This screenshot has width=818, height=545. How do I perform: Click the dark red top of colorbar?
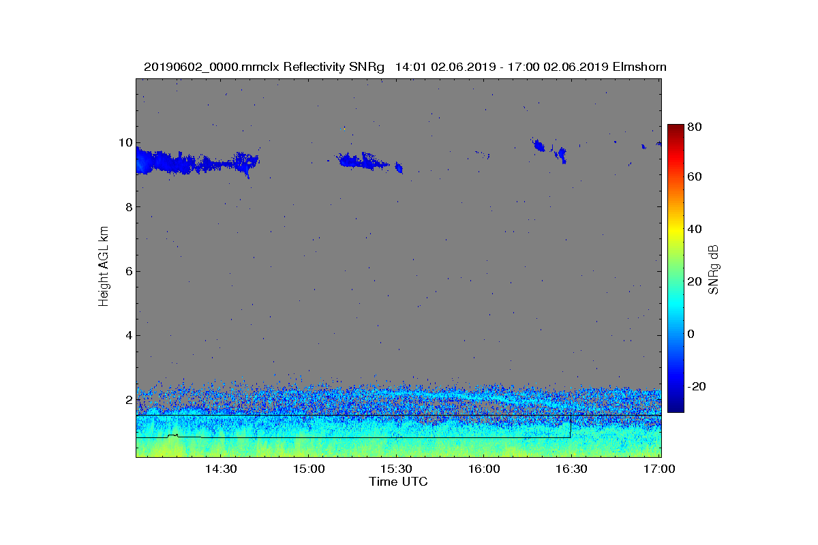pos(676,131)
